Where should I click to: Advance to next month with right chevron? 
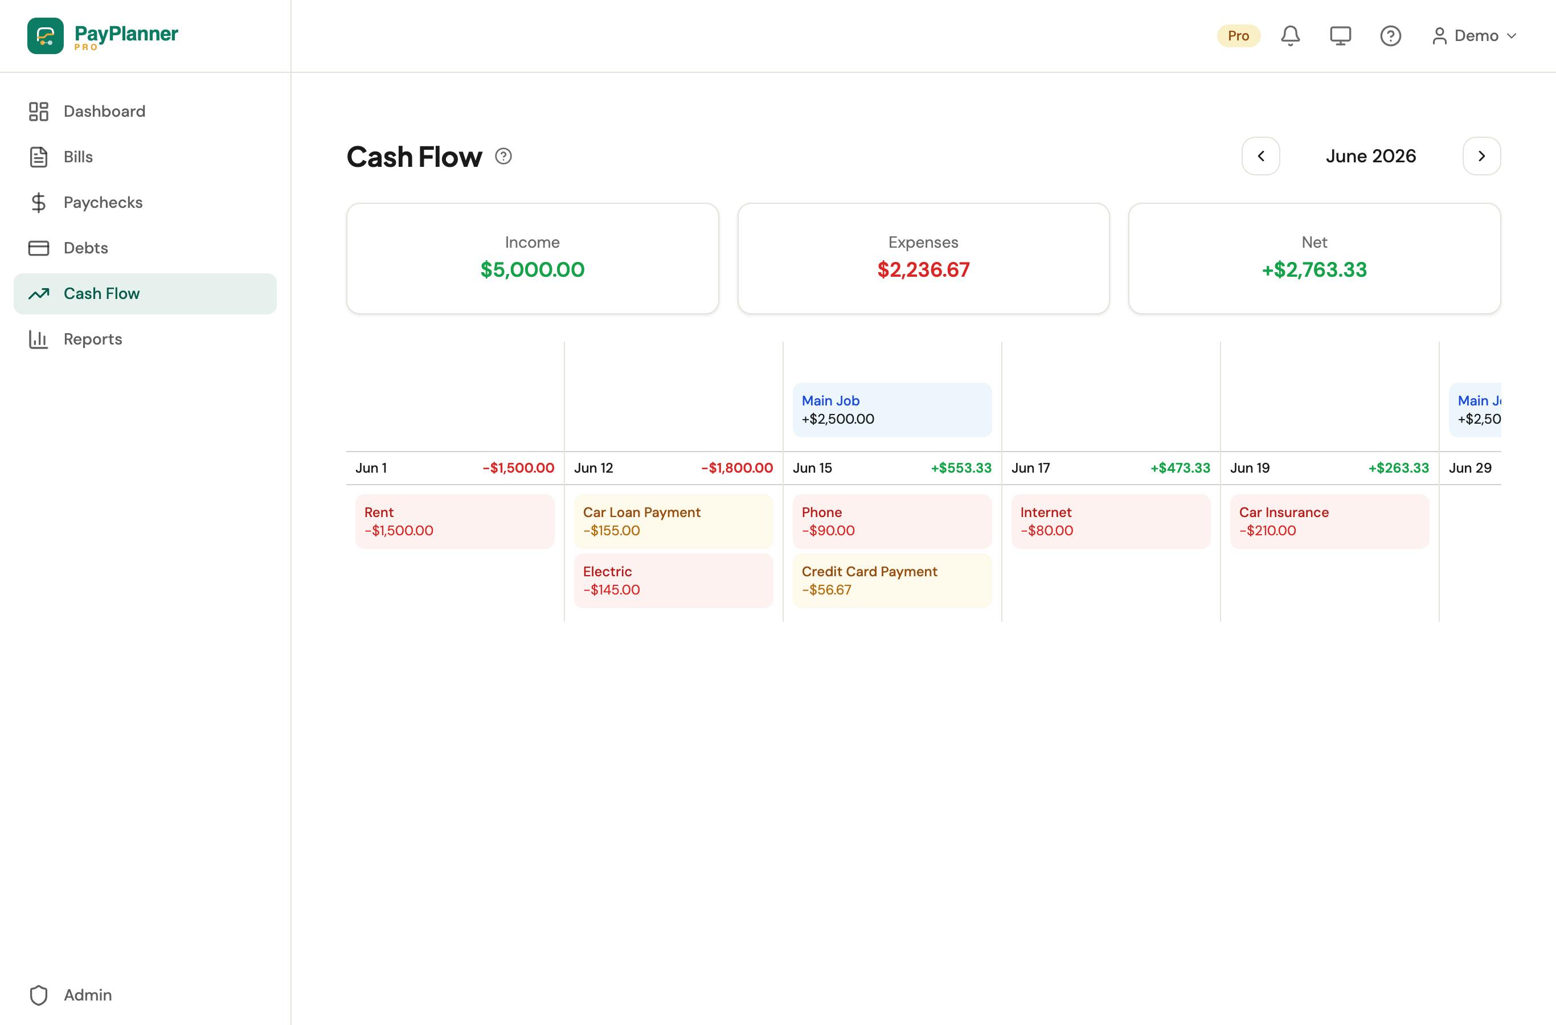point(1481,156)
